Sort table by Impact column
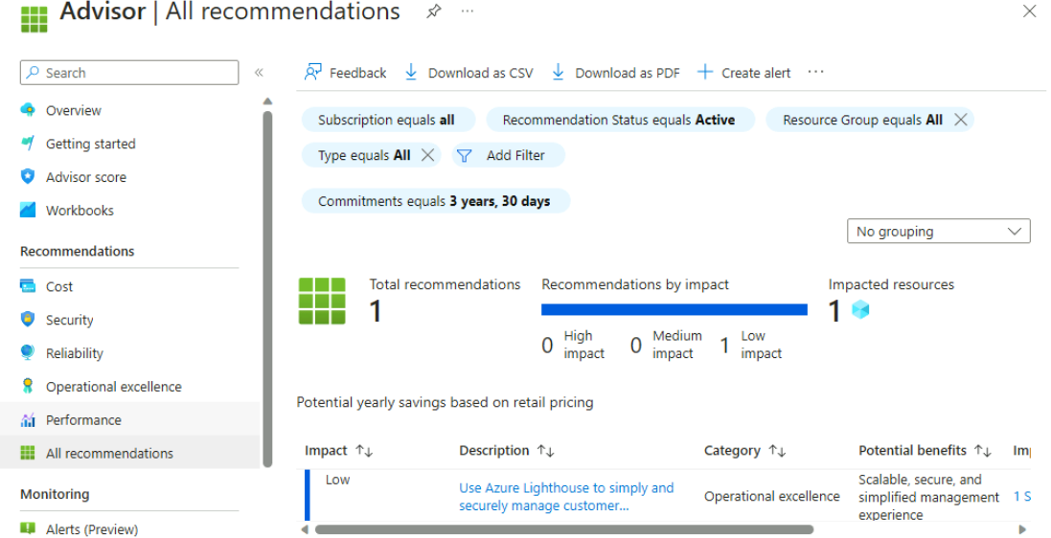This screenshot has height=538, width=1051. (x=364, y=451)
